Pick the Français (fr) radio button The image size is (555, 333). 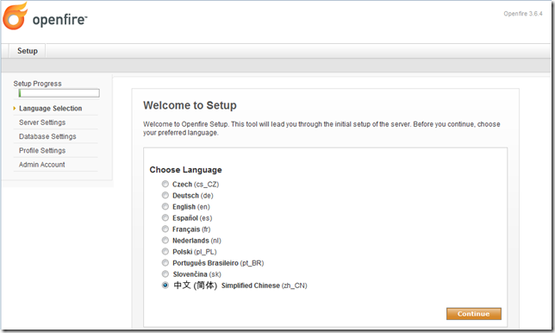tap(165, 229)
